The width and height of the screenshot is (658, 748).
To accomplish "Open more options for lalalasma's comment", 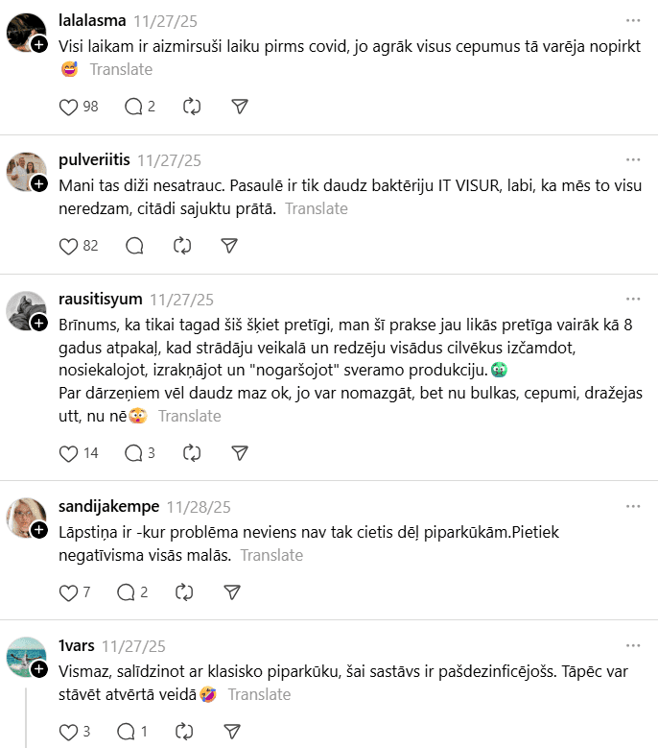I will coord(633,19).
